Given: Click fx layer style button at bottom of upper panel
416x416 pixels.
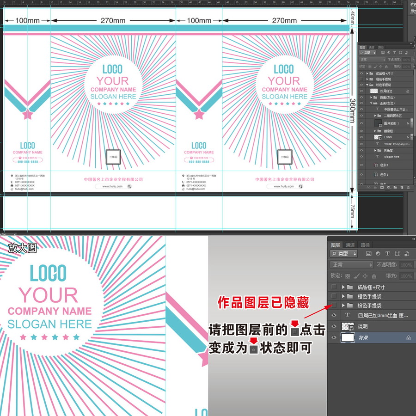Looking at the screenshot, I should pos(375,187).
